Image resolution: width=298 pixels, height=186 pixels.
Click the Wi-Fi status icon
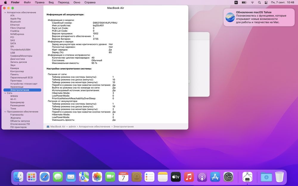tap(252, 2)
